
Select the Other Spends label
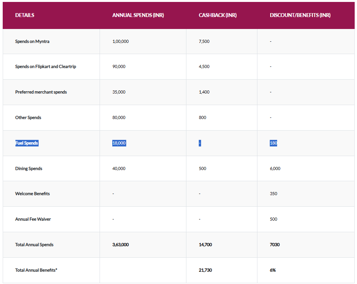click(28, 117)
